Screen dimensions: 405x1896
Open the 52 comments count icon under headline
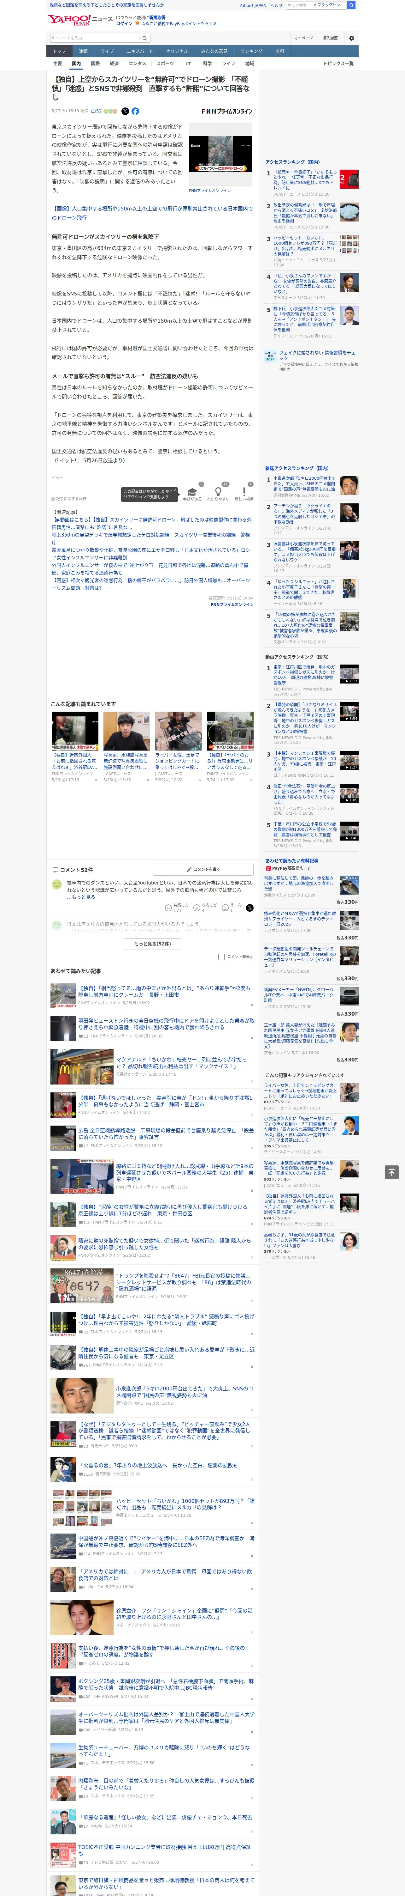click(96, 111)
